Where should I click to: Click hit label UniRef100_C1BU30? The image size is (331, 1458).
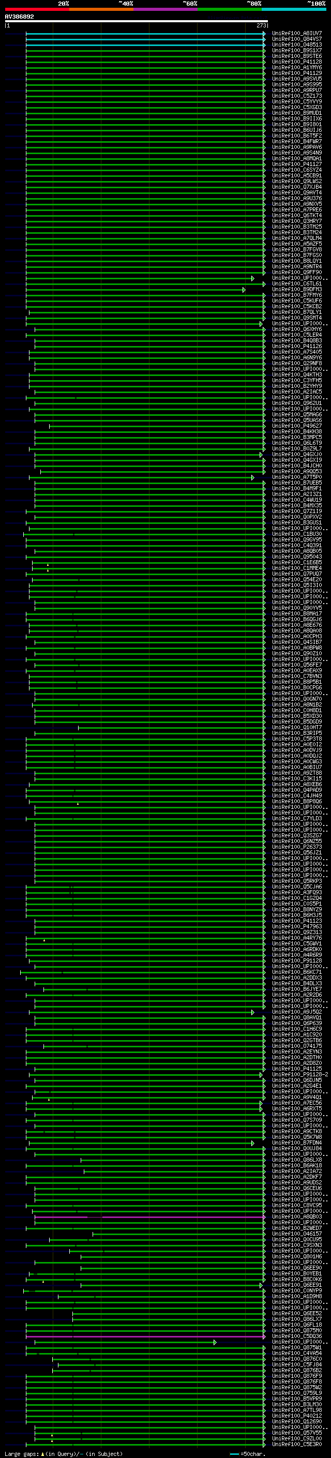[296, 534]
